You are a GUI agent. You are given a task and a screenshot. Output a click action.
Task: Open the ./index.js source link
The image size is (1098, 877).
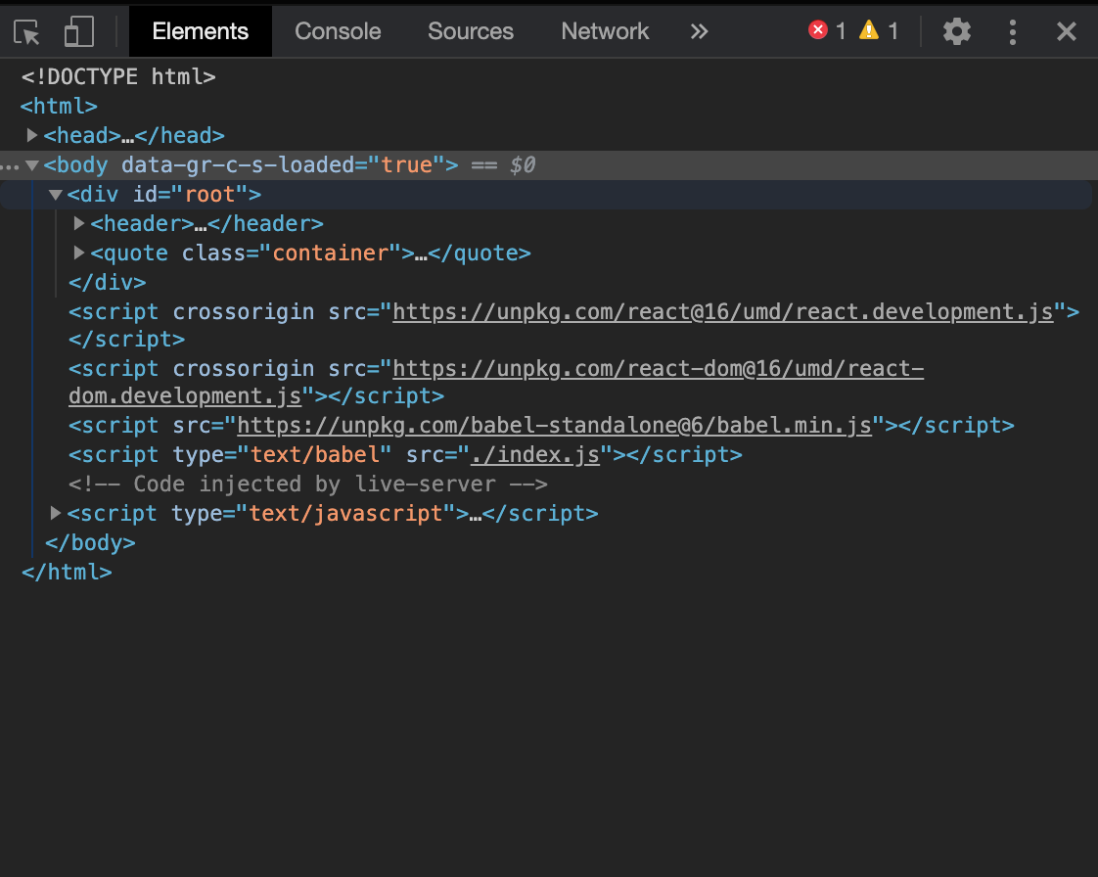click(x=535, y=454)
